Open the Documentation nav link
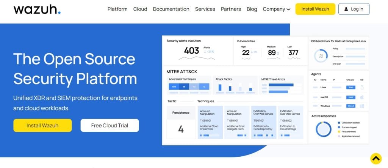This screenshot has height=168, width=388. pyautogui.click(x=171, y=9)
